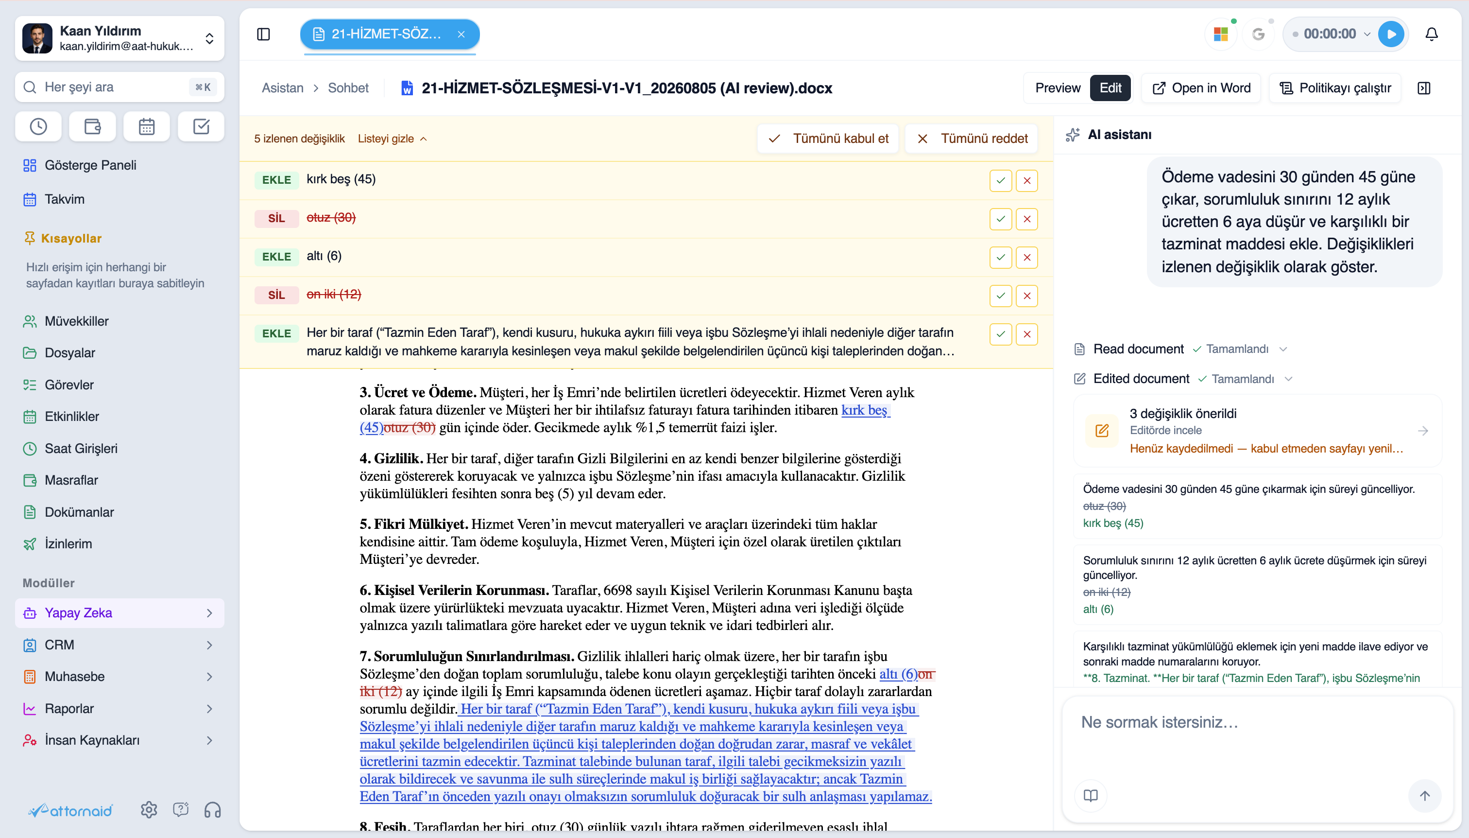
Task: Open Etkinlikler in the sidebar
Action: point(120,417)
